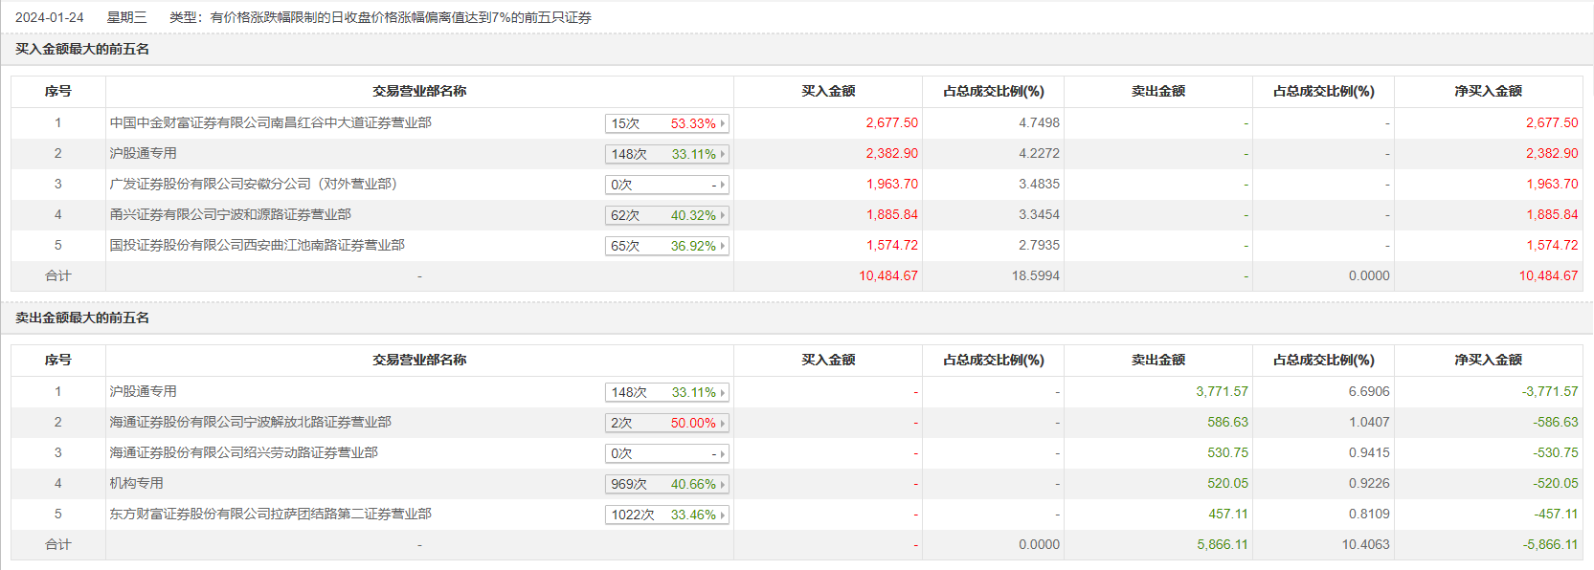Viewport: 1594px width, 570px height.
Task: Click arrow icon beside 969次 40.66%
Action: pos(723,484)
